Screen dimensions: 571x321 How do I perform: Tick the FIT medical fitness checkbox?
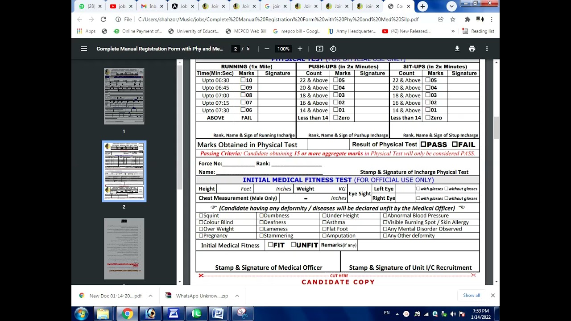tap(270, 245)
